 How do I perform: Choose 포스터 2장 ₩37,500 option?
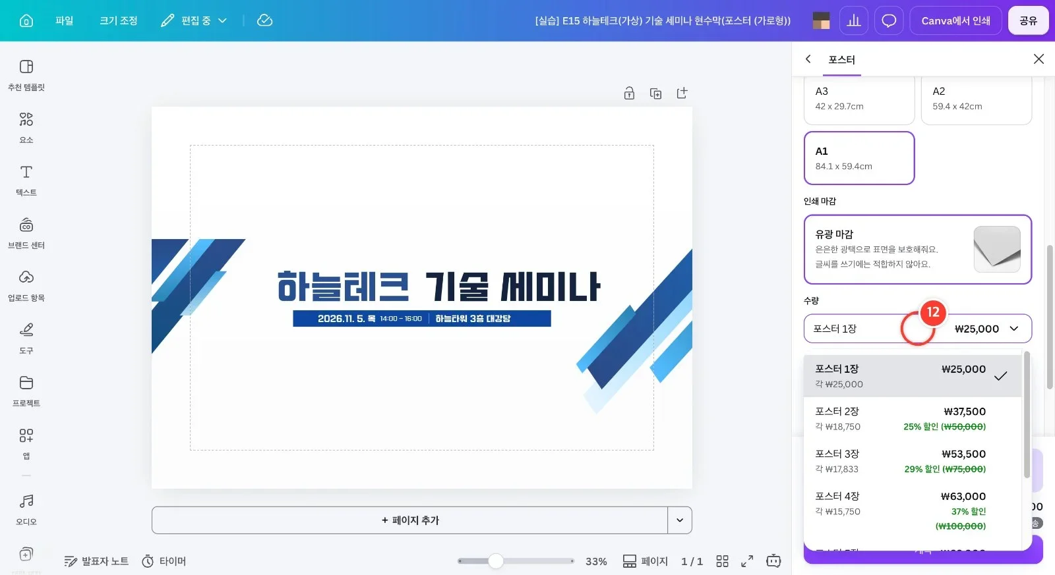[913, 418]
